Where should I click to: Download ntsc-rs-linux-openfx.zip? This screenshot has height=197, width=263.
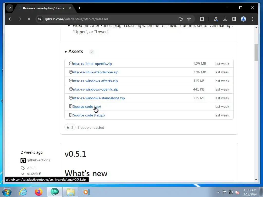(92, 64)
